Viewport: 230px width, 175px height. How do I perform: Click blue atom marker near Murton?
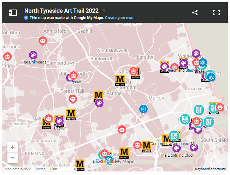point(143,109)
